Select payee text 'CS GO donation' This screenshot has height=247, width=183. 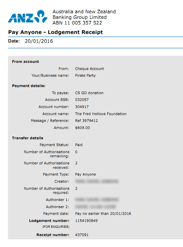(x=89, y=93)
